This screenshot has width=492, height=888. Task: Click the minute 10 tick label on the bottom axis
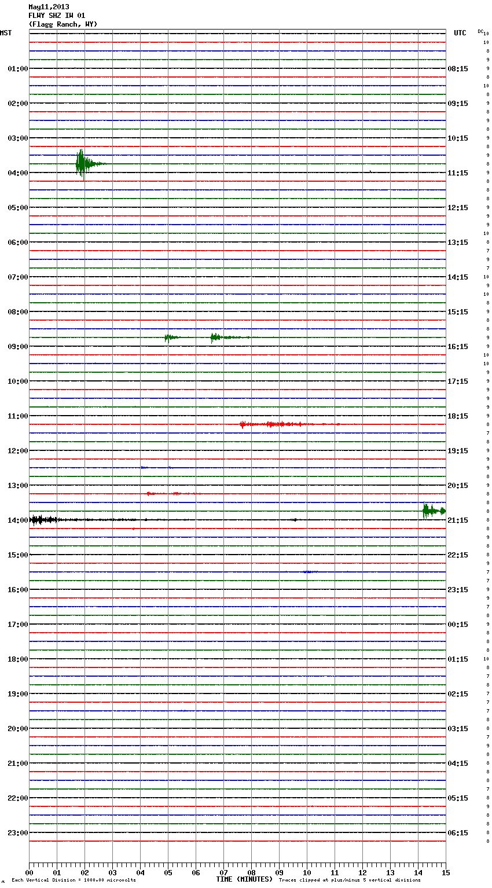point(307,873)
